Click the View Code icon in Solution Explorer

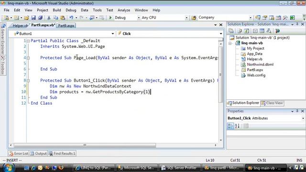pos(255,31)
